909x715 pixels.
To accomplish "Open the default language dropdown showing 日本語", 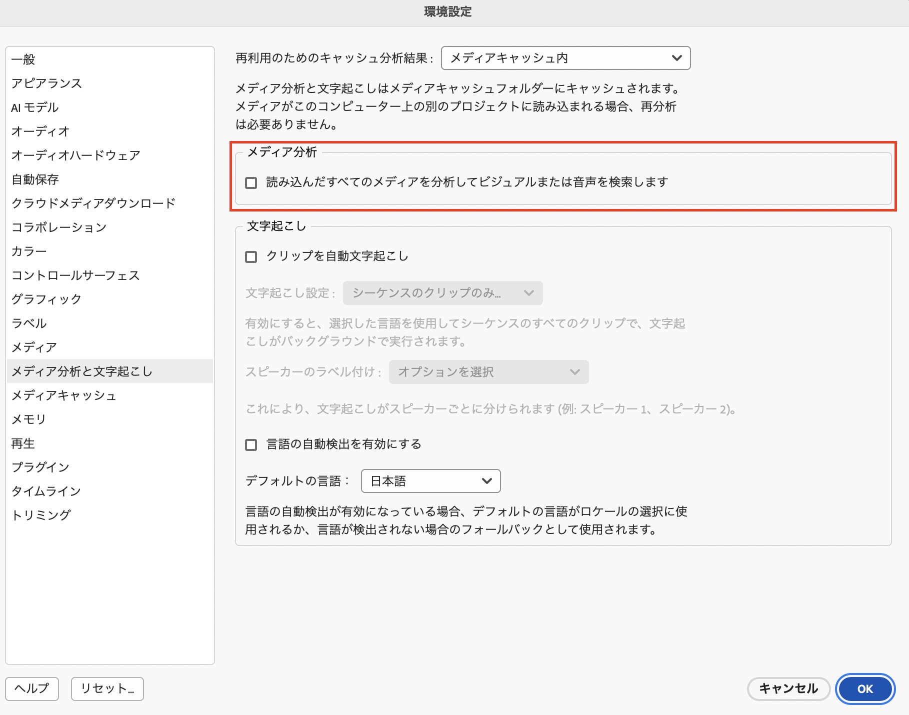I will (x=430, y=481).
